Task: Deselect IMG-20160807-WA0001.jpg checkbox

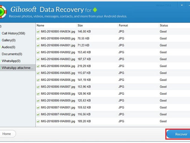Action: (x=38, y=107)
